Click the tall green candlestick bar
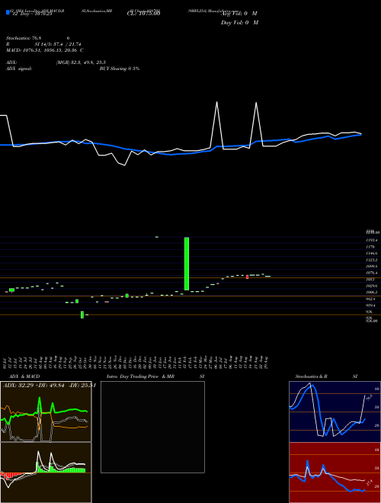The height and width of the screenshot is (503, 381). pos(187,264)
